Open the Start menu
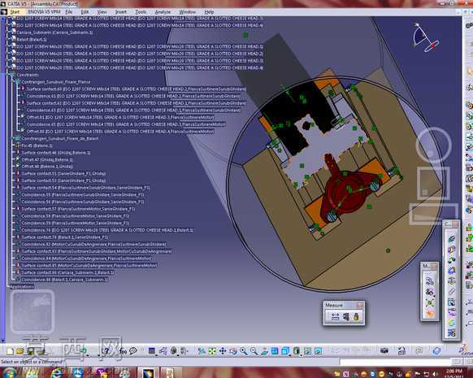 tap(15, 12)
